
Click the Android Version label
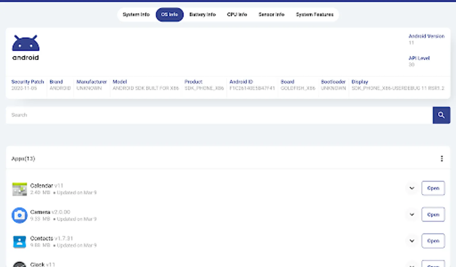pyautogui.click(x=426, y=36)
